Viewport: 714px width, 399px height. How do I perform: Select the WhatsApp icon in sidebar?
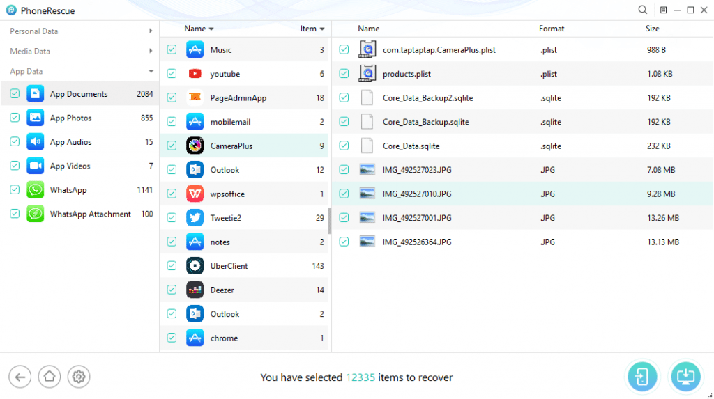(x=35, y=189)
